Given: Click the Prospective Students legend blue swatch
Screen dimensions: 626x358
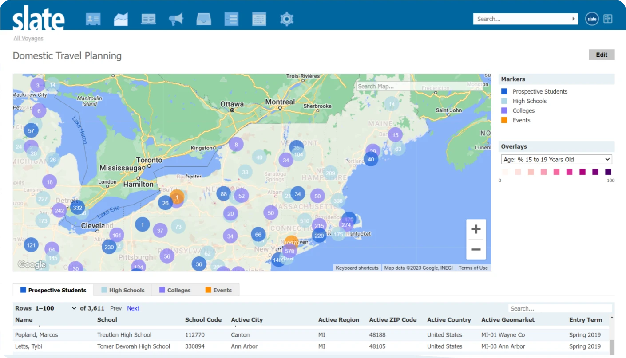Looking at the screenshot, I should (x=504, y=91).
